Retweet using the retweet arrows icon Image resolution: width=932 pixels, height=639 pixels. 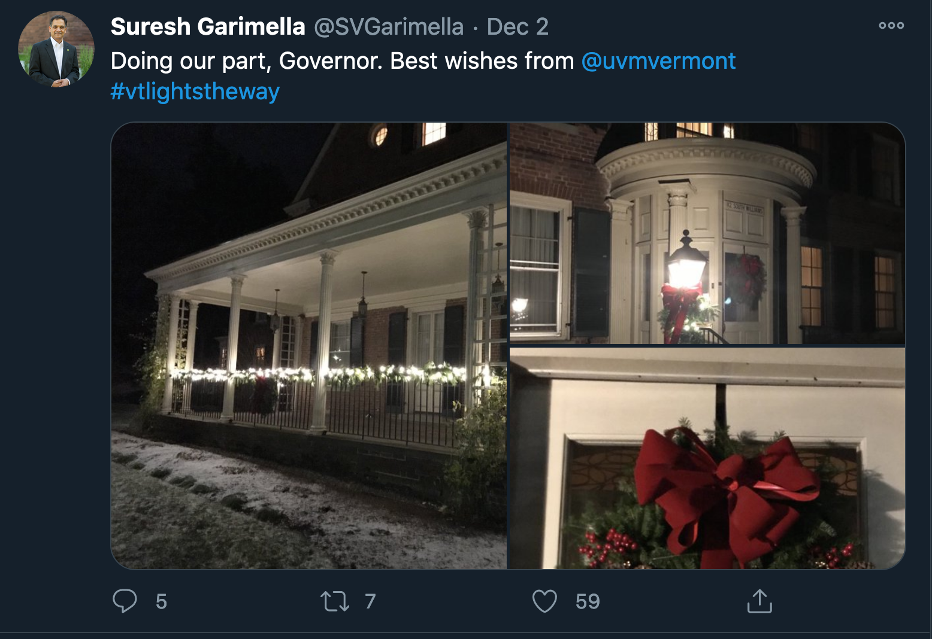click(335, 601)
